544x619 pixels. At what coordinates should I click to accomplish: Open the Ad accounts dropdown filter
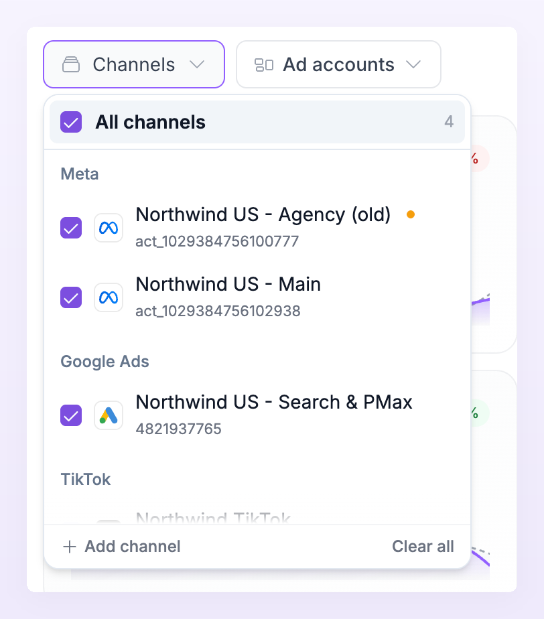pyautogui.click(x=338, y=64)
